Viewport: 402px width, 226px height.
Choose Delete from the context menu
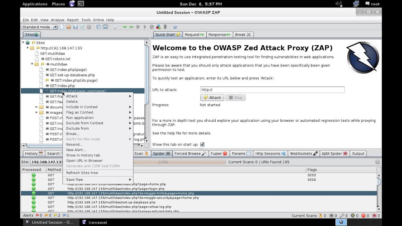click(x=98, y=102)
